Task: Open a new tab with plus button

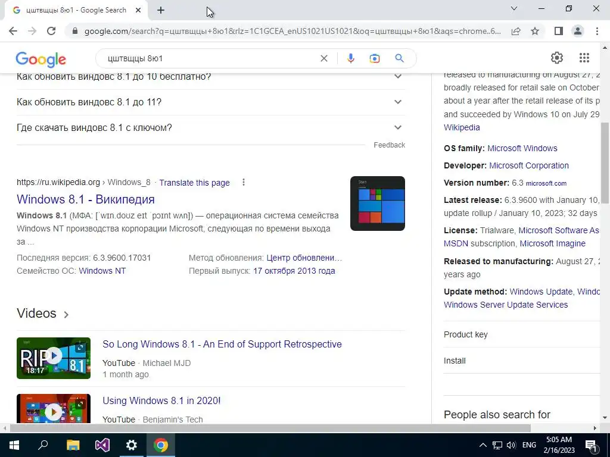Action: pos(161,11)
